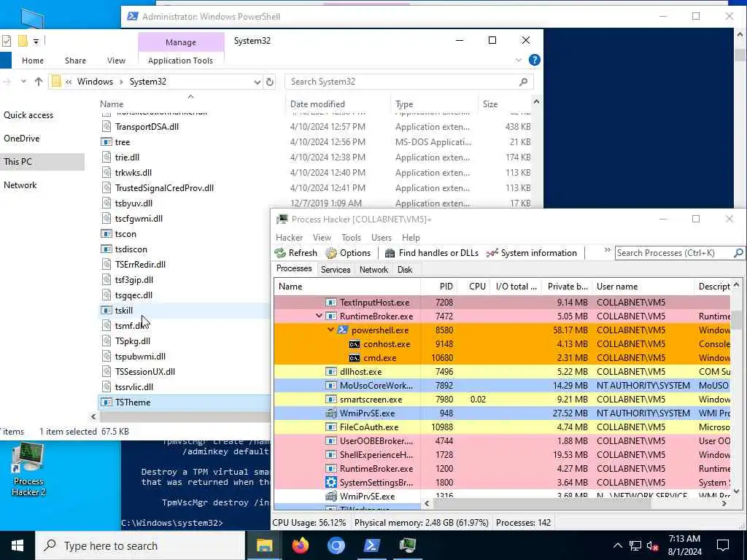
Task: Open the recent locations dropdown in Explorer
Action: (x=23, y=82)
